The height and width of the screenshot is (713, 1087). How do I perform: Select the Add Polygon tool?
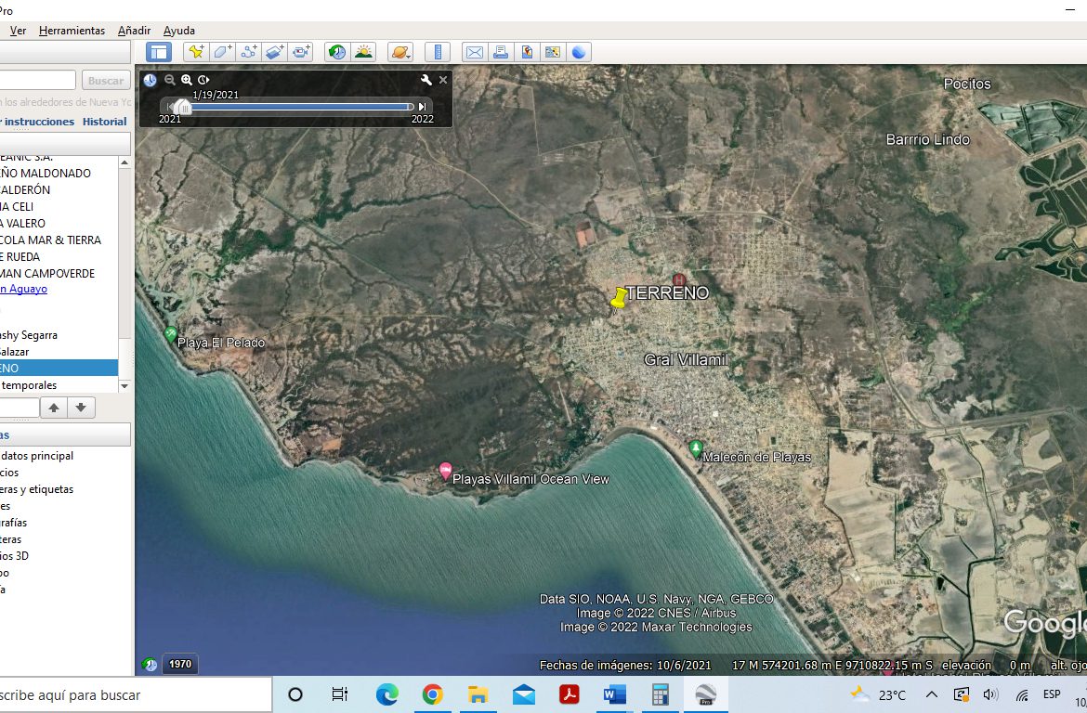[x=223, y=52]
